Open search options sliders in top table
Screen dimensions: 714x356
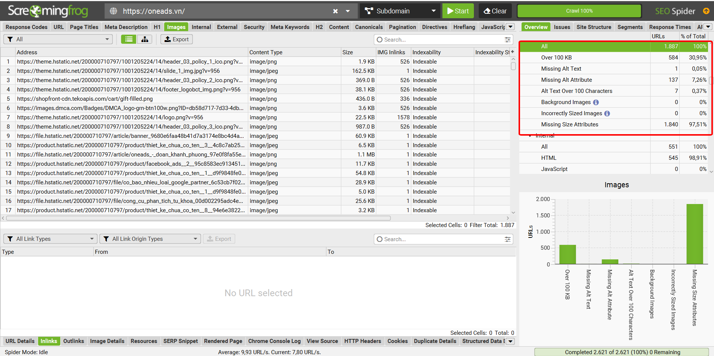[507, 40]
